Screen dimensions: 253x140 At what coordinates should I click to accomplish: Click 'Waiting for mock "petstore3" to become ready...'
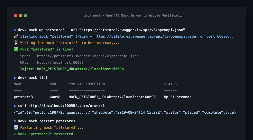tap(70, 43)
